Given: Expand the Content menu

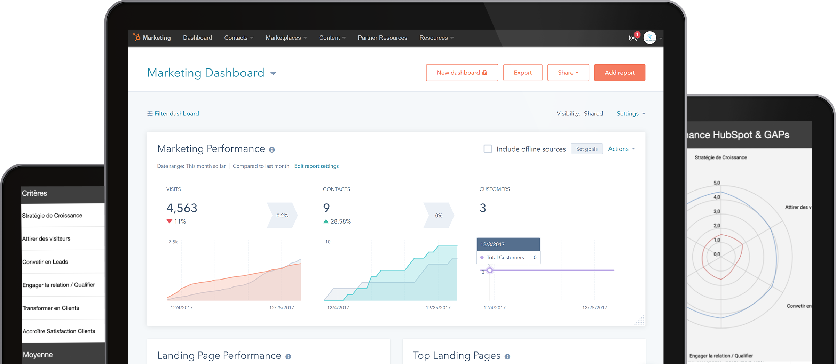Looking at the screenshot, I should click(332, 38).
